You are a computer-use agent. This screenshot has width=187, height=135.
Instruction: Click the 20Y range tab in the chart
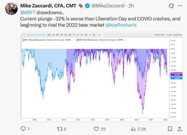coord(90,35)
